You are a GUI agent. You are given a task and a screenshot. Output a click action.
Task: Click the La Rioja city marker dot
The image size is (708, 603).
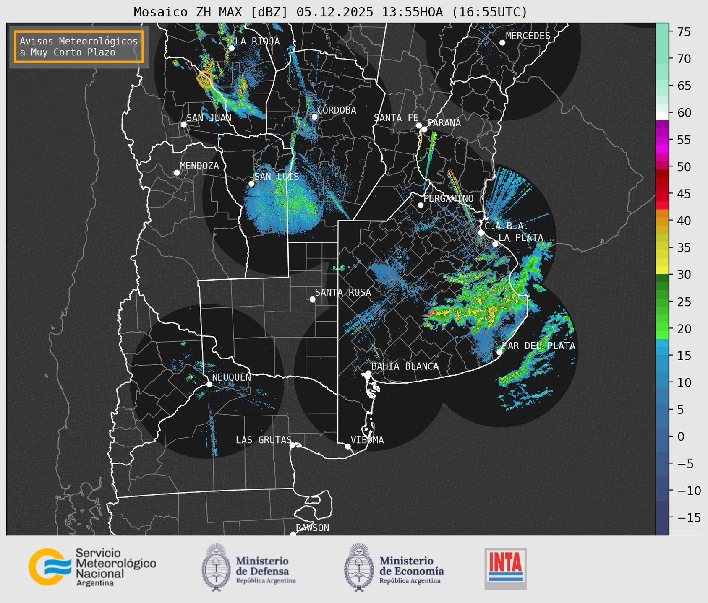tap(231, 48)
